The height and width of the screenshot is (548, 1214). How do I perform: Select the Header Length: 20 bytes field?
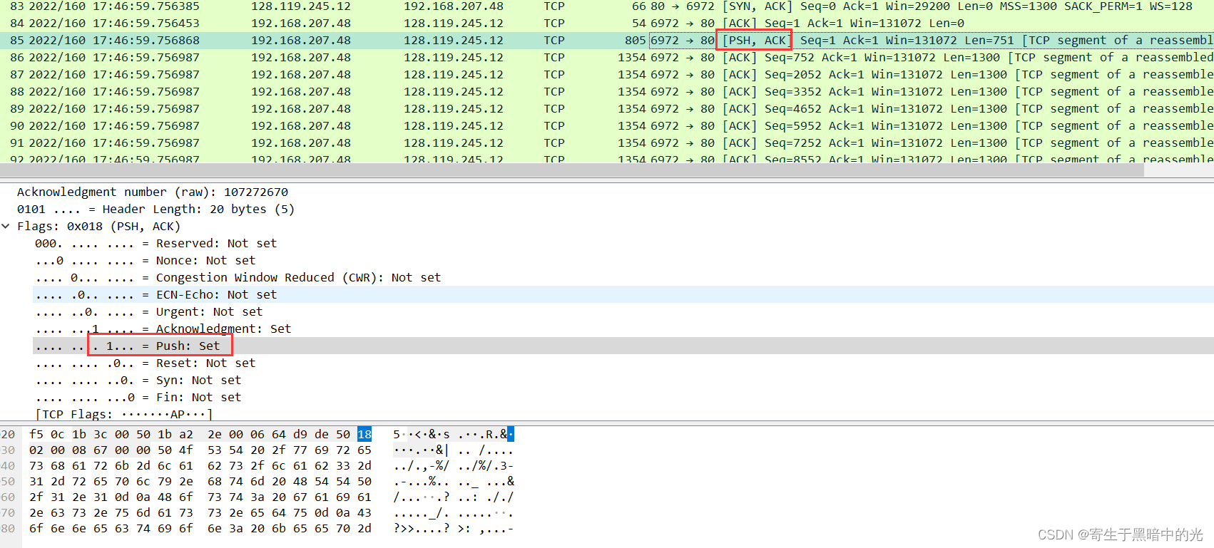click(x=155, y=210)
